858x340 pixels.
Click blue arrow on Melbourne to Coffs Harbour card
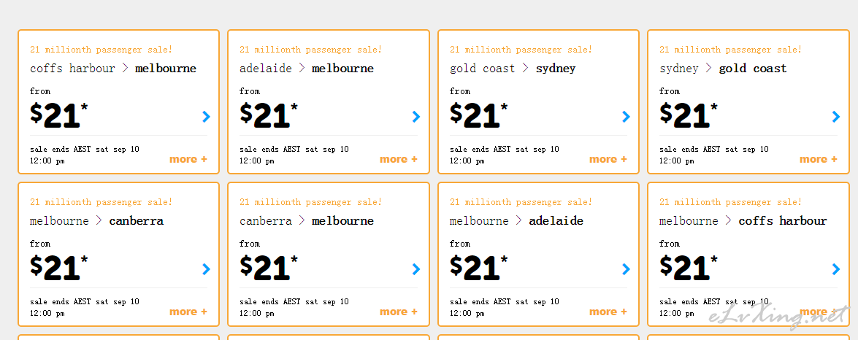(835, 269)
